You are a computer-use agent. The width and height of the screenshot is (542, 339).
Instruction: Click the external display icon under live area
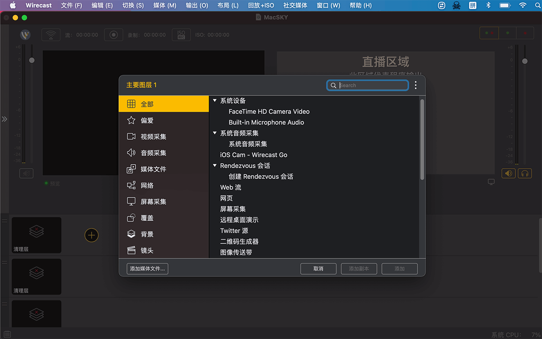tap(491, 182)
